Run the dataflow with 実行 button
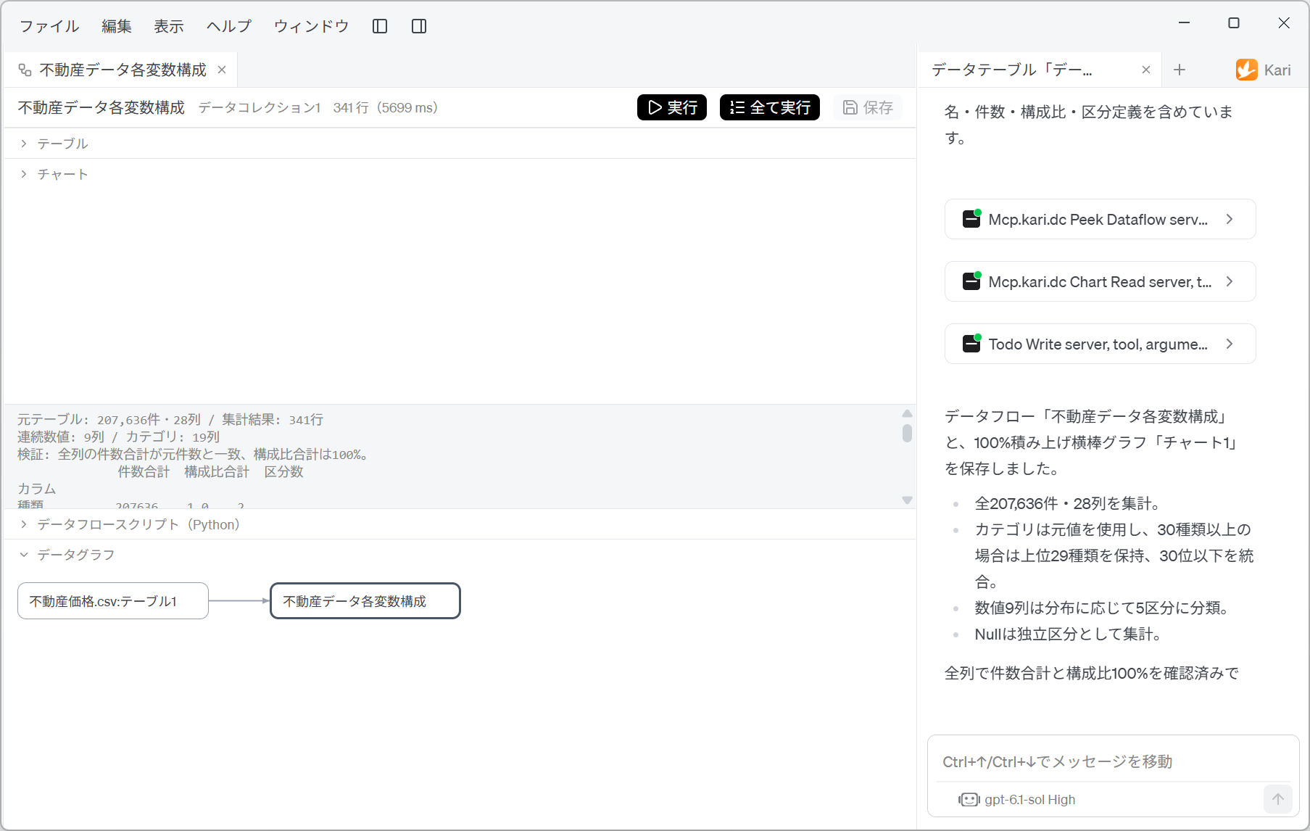The width and height of the screenshot is (1310, 831). coord(672,107)
